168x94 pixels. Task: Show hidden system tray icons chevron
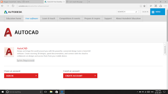coord(137,92)
